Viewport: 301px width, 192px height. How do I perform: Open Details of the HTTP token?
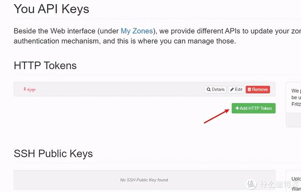click(215, 90)
